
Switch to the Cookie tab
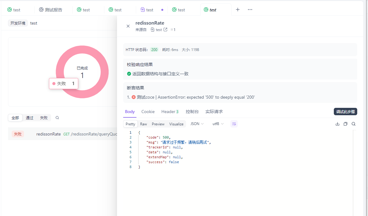(148, 112)
